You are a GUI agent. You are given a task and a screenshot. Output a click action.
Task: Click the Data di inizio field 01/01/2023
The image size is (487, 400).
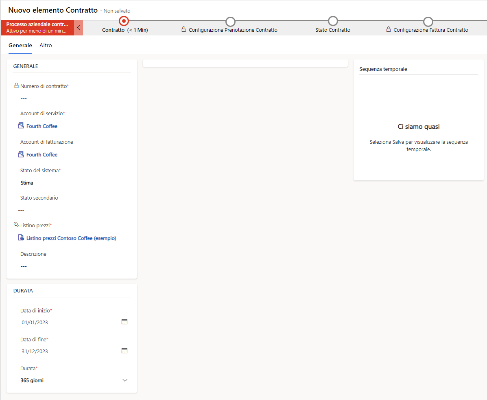[35, 323]
